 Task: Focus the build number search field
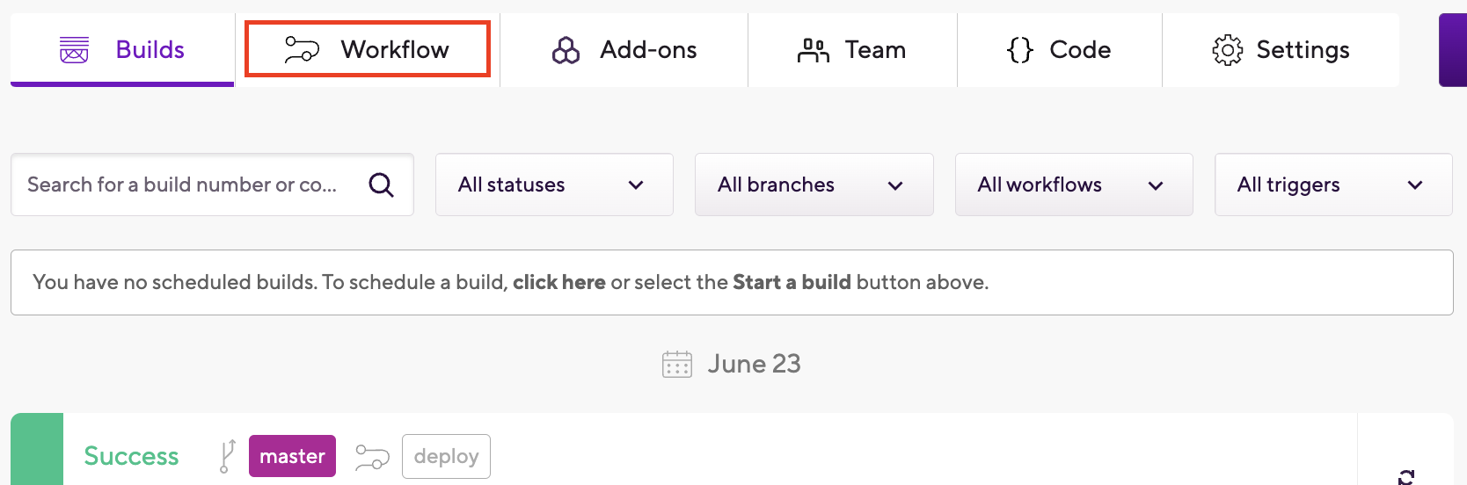coord(212,185)
